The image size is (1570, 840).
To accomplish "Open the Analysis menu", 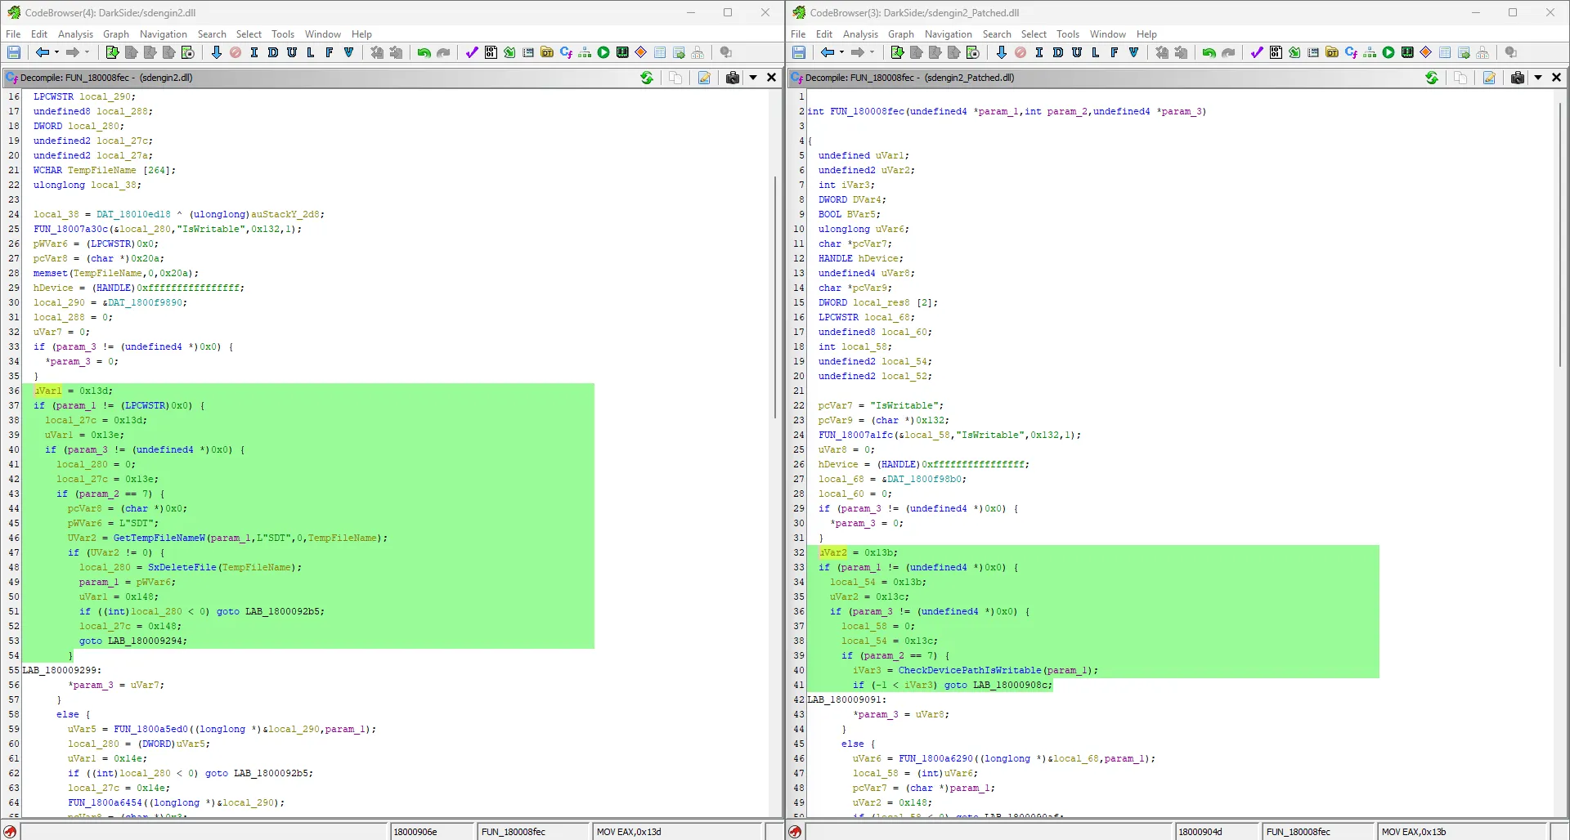I will pos(75,34).
